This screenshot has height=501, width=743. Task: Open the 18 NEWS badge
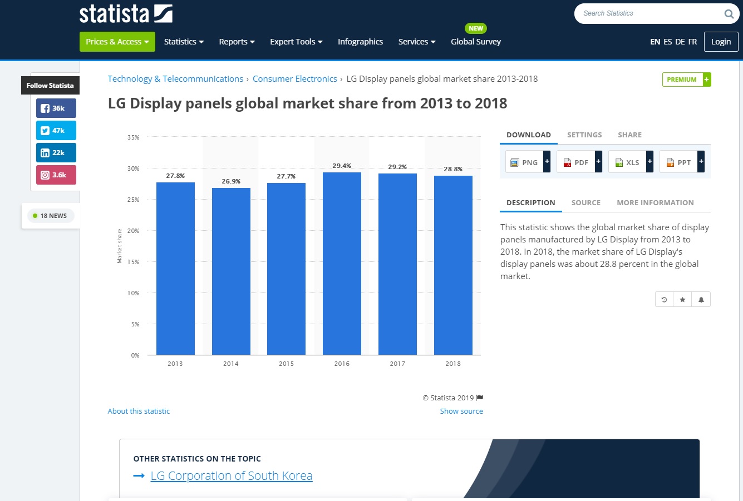tap(50, 216)
